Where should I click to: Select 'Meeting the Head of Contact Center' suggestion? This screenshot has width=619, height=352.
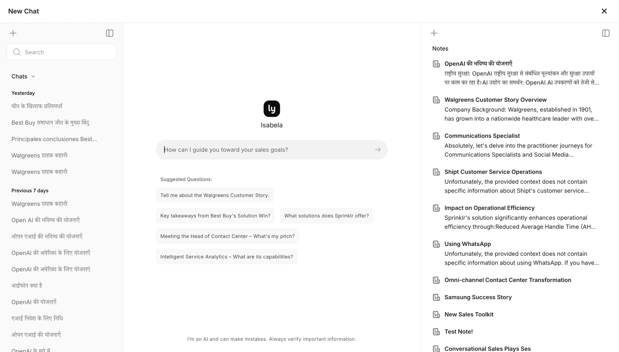pos(228,236)
